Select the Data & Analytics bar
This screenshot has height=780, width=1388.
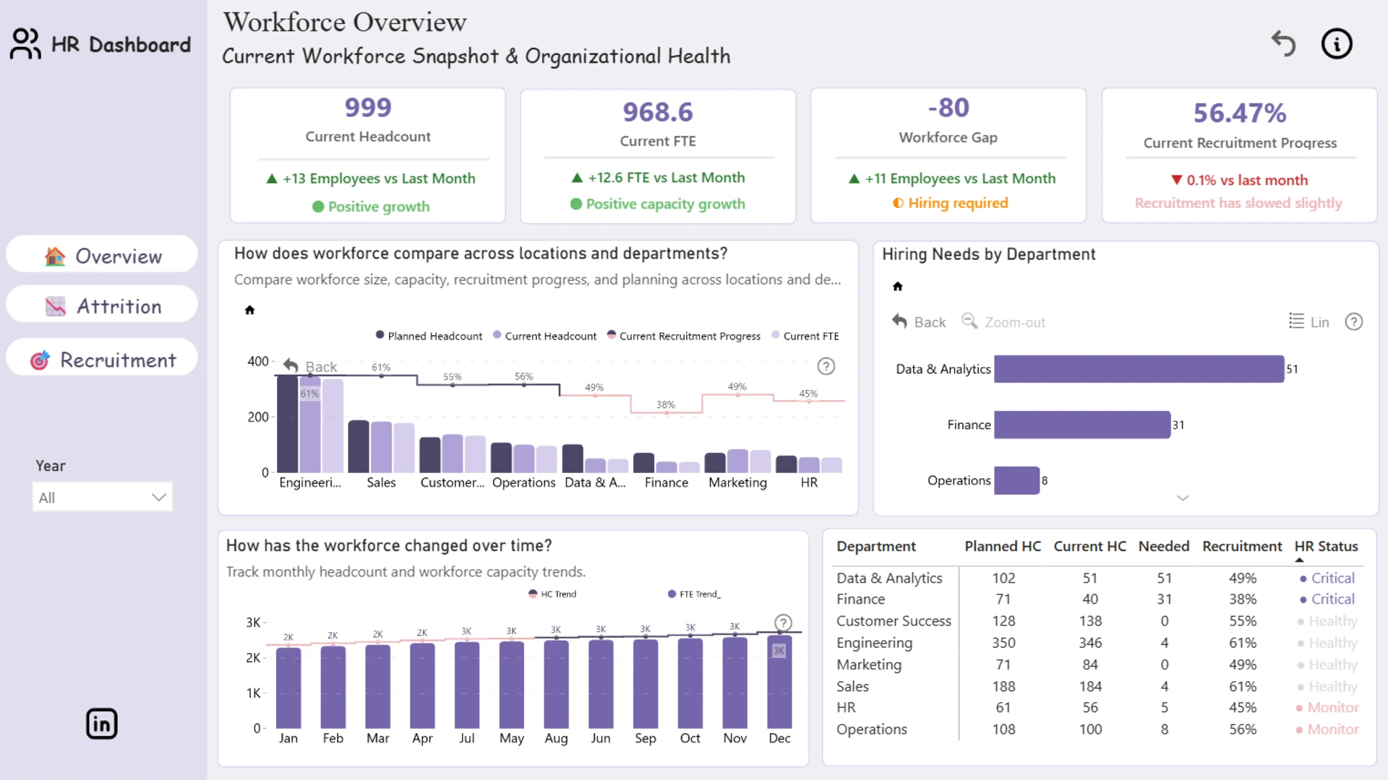pyautogui.click(x=1139, y=369)
